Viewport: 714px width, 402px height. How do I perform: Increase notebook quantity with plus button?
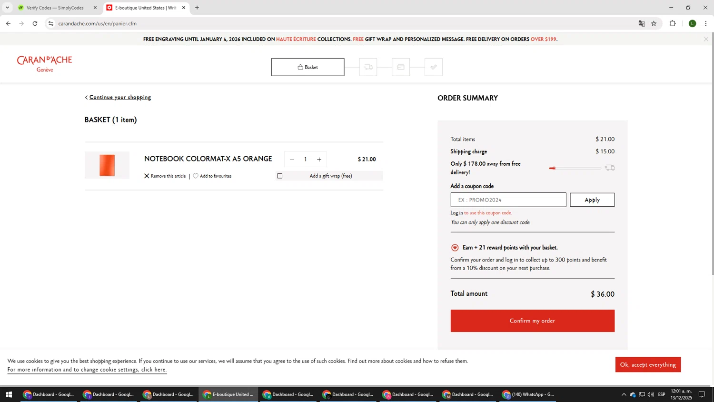click(x=319, y=160)
